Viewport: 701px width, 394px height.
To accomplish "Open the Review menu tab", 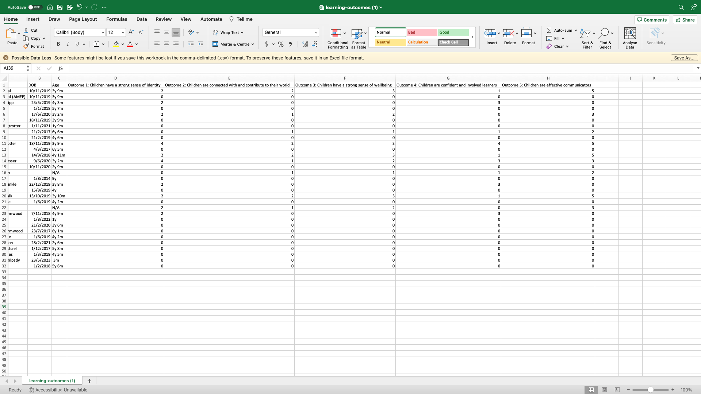I will click(x=163, y=19).
